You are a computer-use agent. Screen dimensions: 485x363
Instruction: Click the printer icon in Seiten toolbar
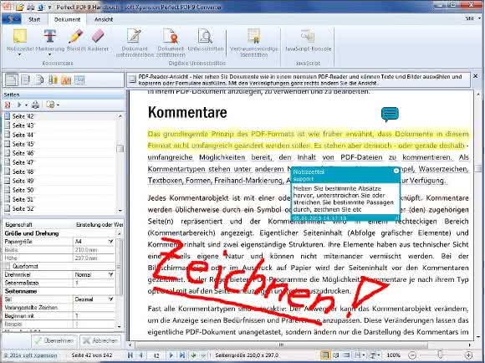pos(35,105)
